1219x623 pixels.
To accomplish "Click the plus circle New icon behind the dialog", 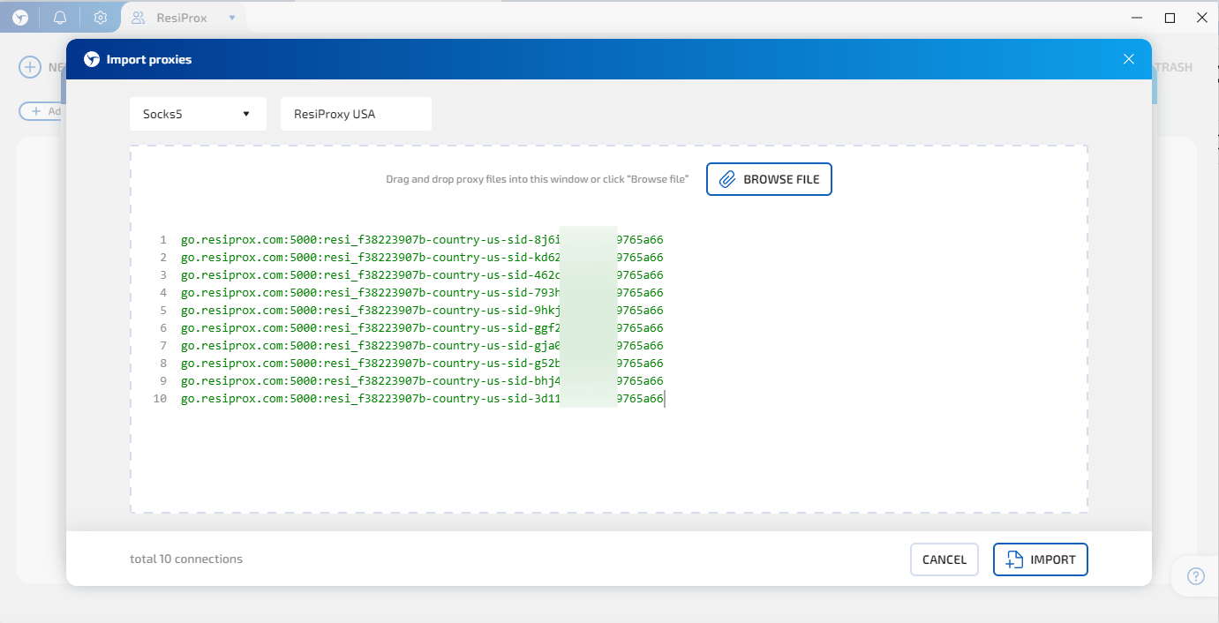I will tap(30, 67).
